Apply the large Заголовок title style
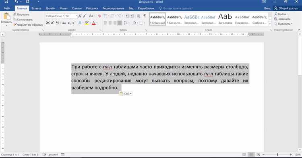 point(225,19)
